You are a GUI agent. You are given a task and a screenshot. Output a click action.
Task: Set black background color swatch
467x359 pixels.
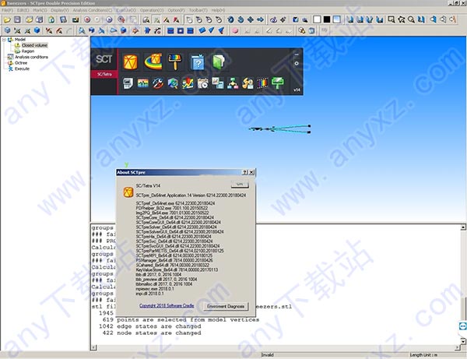pos(327,19)
